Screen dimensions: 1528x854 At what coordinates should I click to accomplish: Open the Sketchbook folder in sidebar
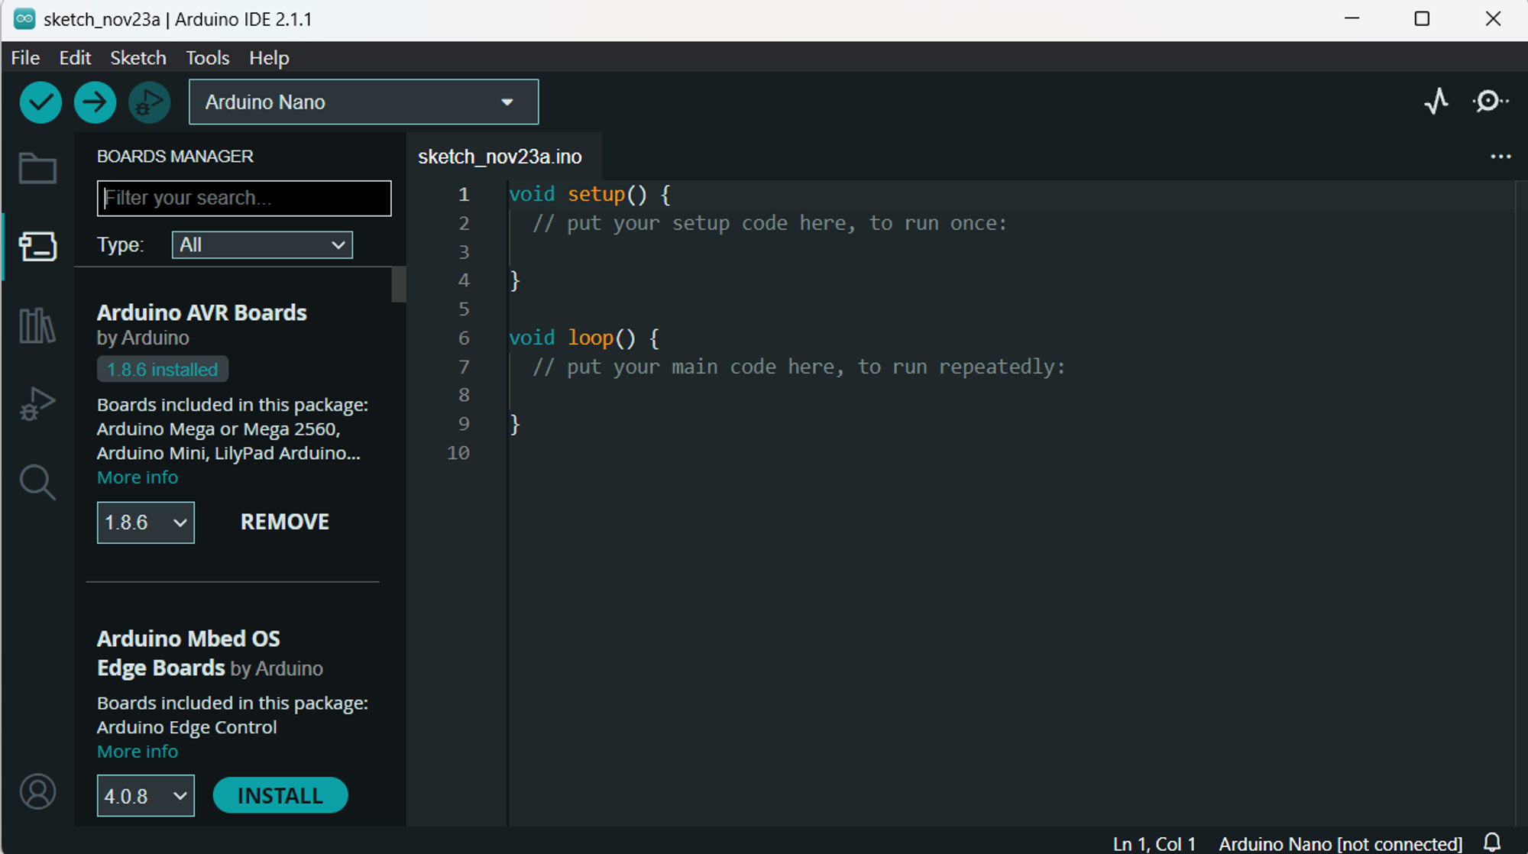click(x=37, y=168)
